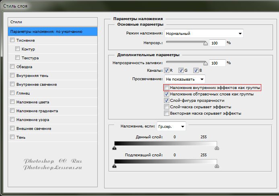Toggle the B channel checkbox

tap(196, 71)
